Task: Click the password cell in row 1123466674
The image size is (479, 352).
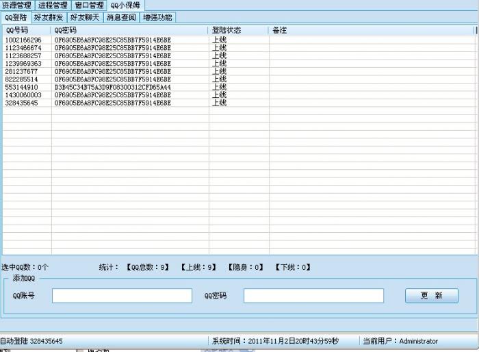Action: [x=113, y=48]
